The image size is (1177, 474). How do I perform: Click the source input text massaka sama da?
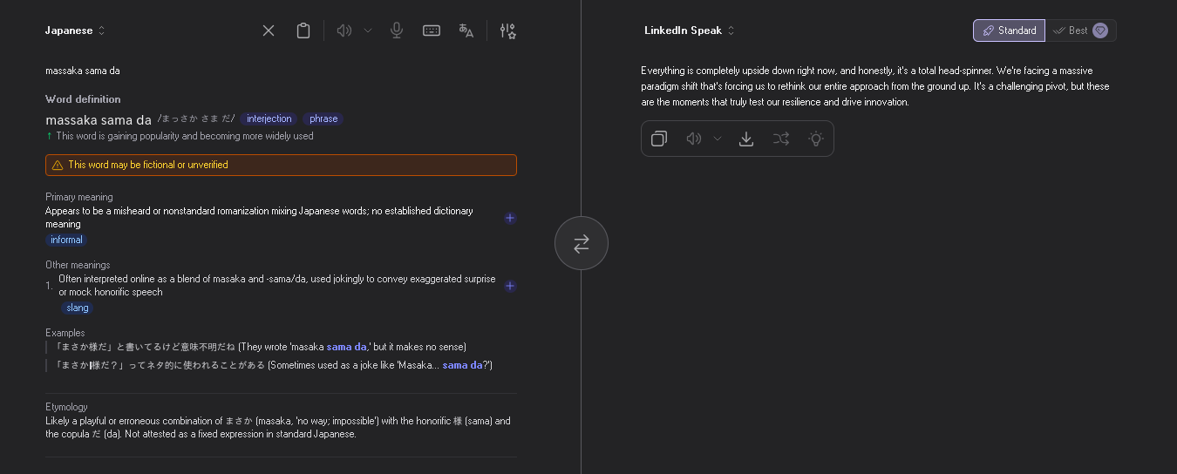(83, 71)
